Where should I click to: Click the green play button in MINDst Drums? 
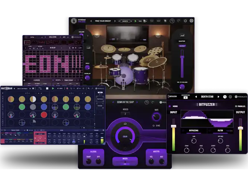click(135, 21)
